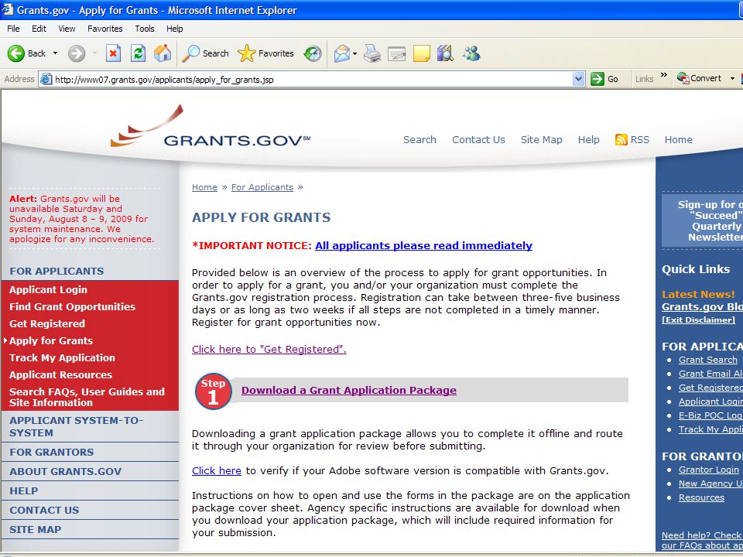
Task: Click the yellow Discuss note icon
Action: pyautogui.click(x=422, y=53)
